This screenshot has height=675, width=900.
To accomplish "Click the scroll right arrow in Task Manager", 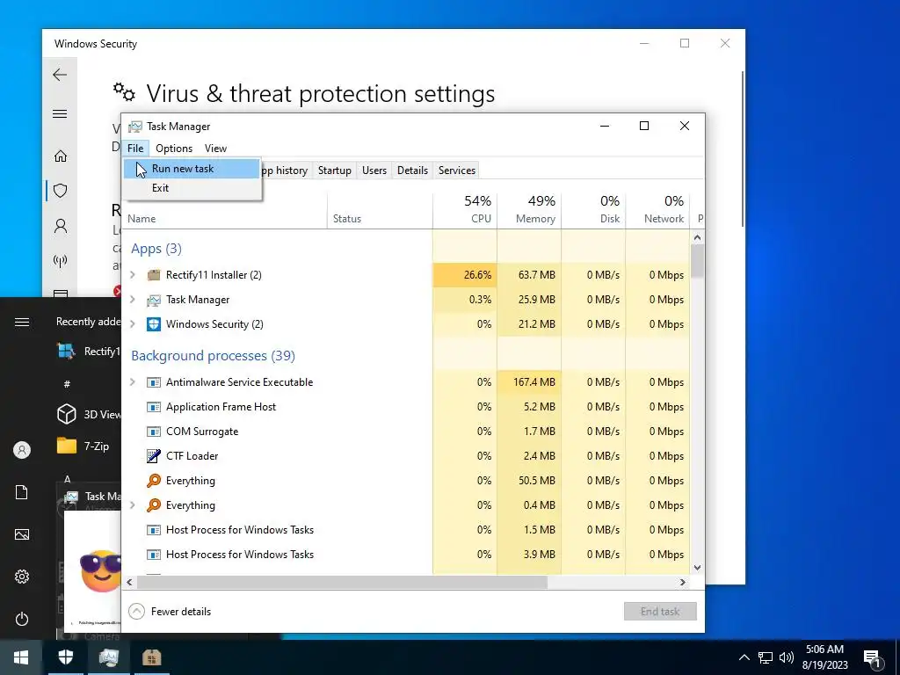I will coord(682,582).
